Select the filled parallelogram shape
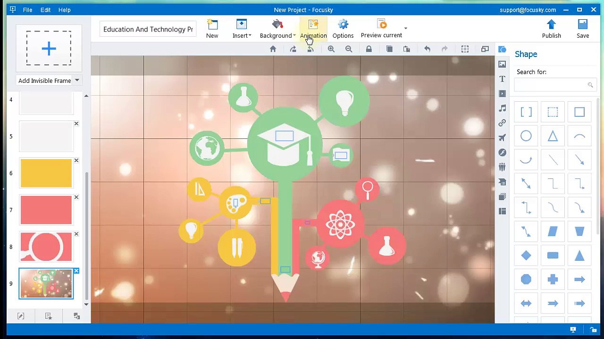604x339 pixels. [553, 232]
